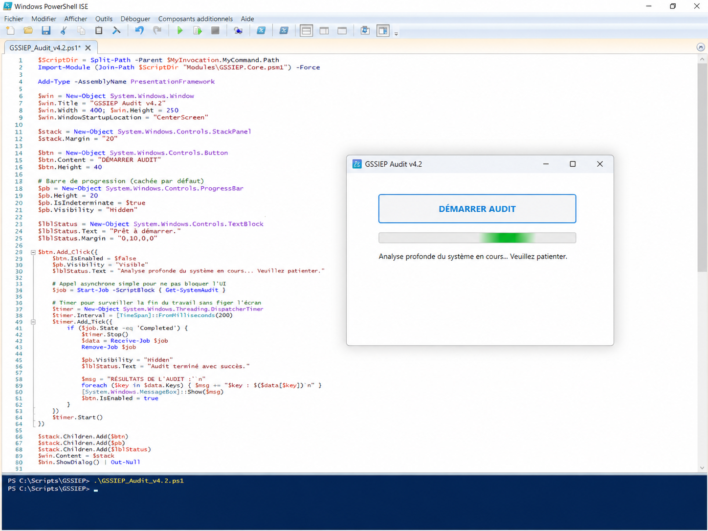Close the GSSIEP_Audit_v4.2.ps1 tab
The image size is (708, 531).
(88, 48)
